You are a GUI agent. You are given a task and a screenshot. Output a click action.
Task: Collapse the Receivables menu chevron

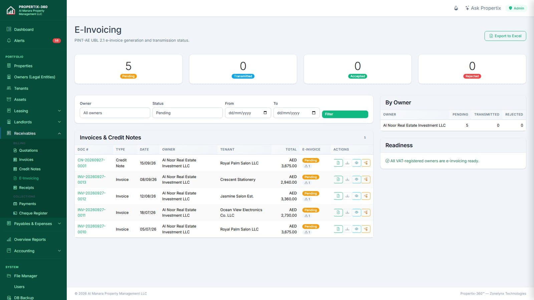pos(59,133)
